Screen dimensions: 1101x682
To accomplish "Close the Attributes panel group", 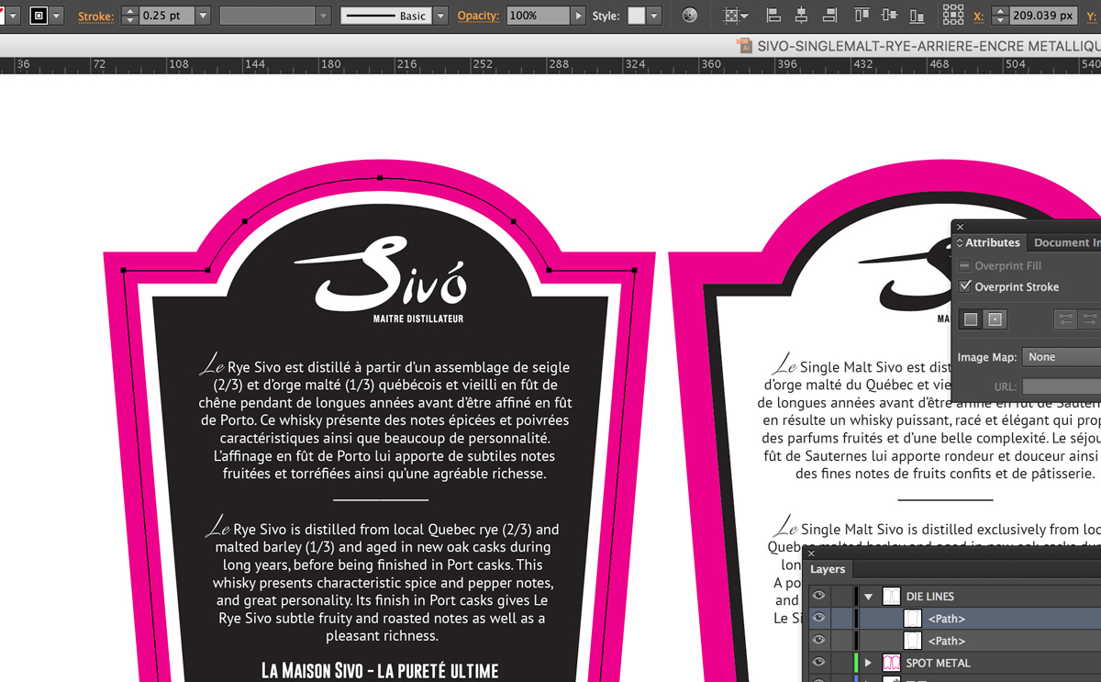I will (x=960, y=227).
